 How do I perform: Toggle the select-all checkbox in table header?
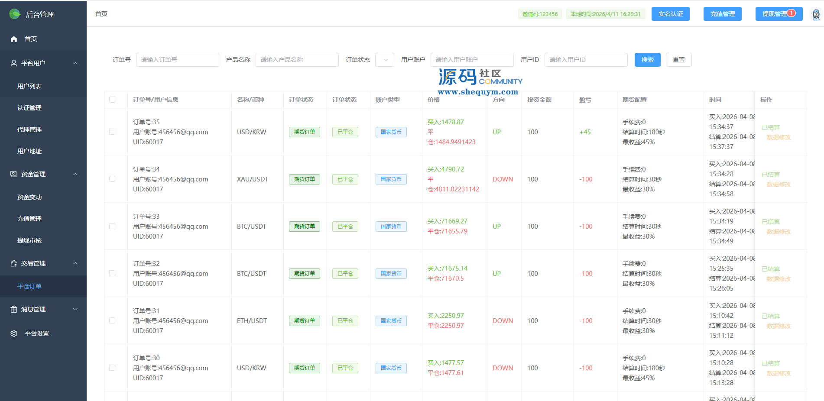(x=112, y=100)
